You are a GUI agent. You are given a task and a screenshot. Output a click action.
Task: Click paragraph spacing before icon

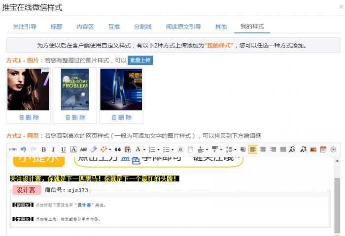pyautogui.click(x=201, y=149)
